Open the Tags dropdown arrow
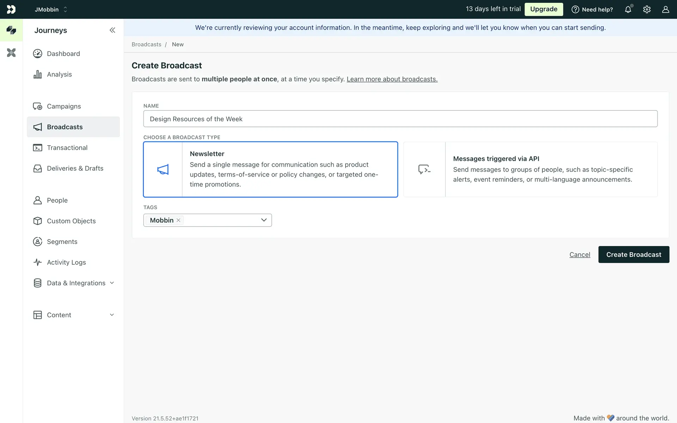Image resolution: width=677 pixels, height=423 pixels. coord(264,220)
